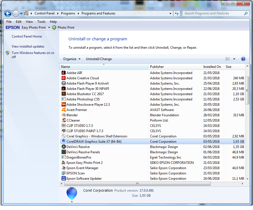This screenshot has width=253, height=210.
Task: Click the Avast Premier icon
Action: click(x=63, y=110)
